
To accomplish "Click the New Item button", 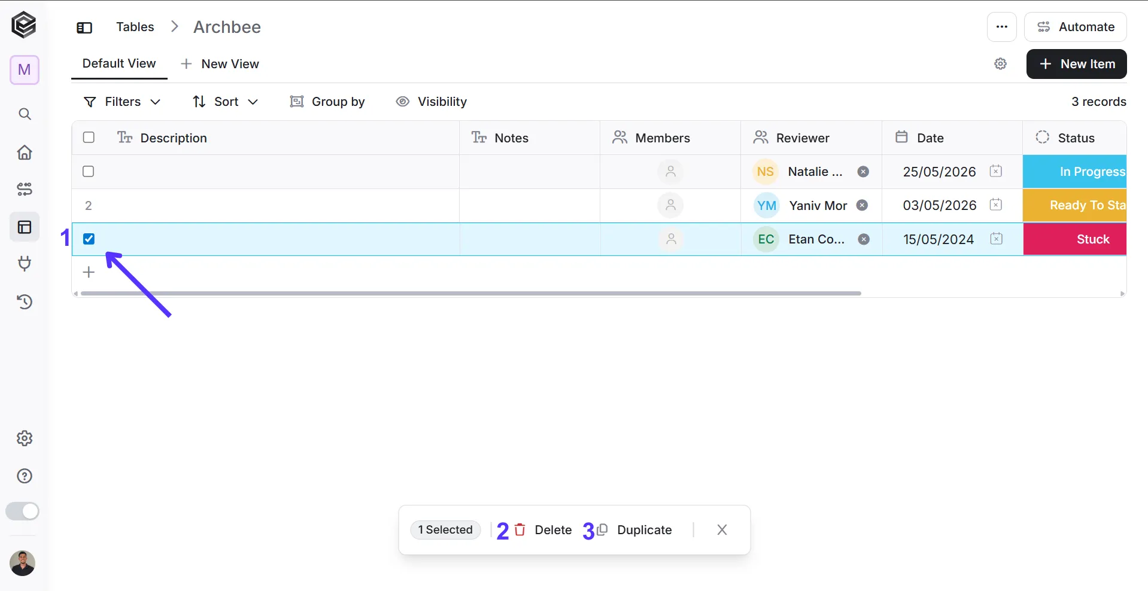I will [1077, 64].
